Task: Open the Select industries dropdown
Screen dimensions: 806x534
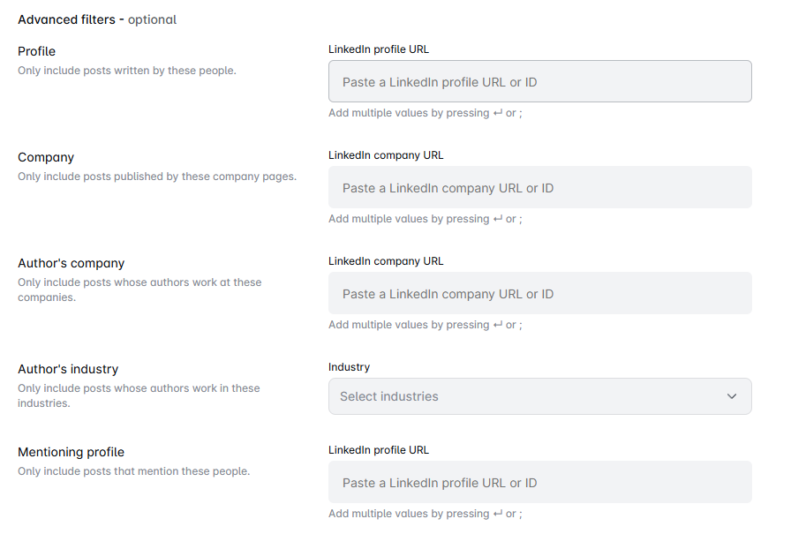Action: tap(539, 396)
